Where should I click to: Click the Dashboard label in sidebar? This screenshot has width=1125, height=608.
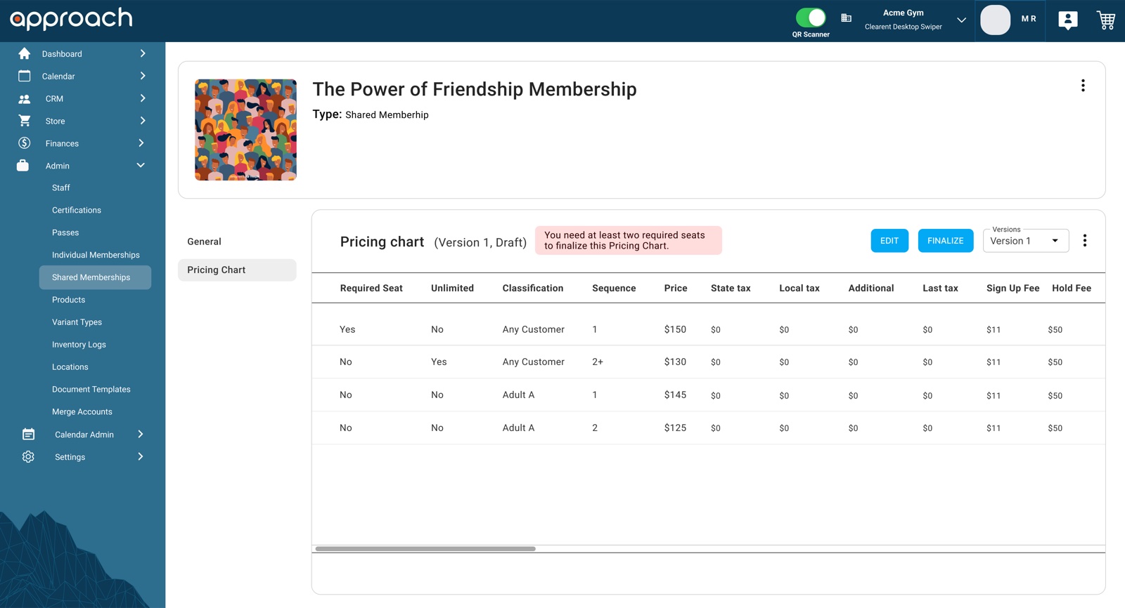tap(62, 54)
